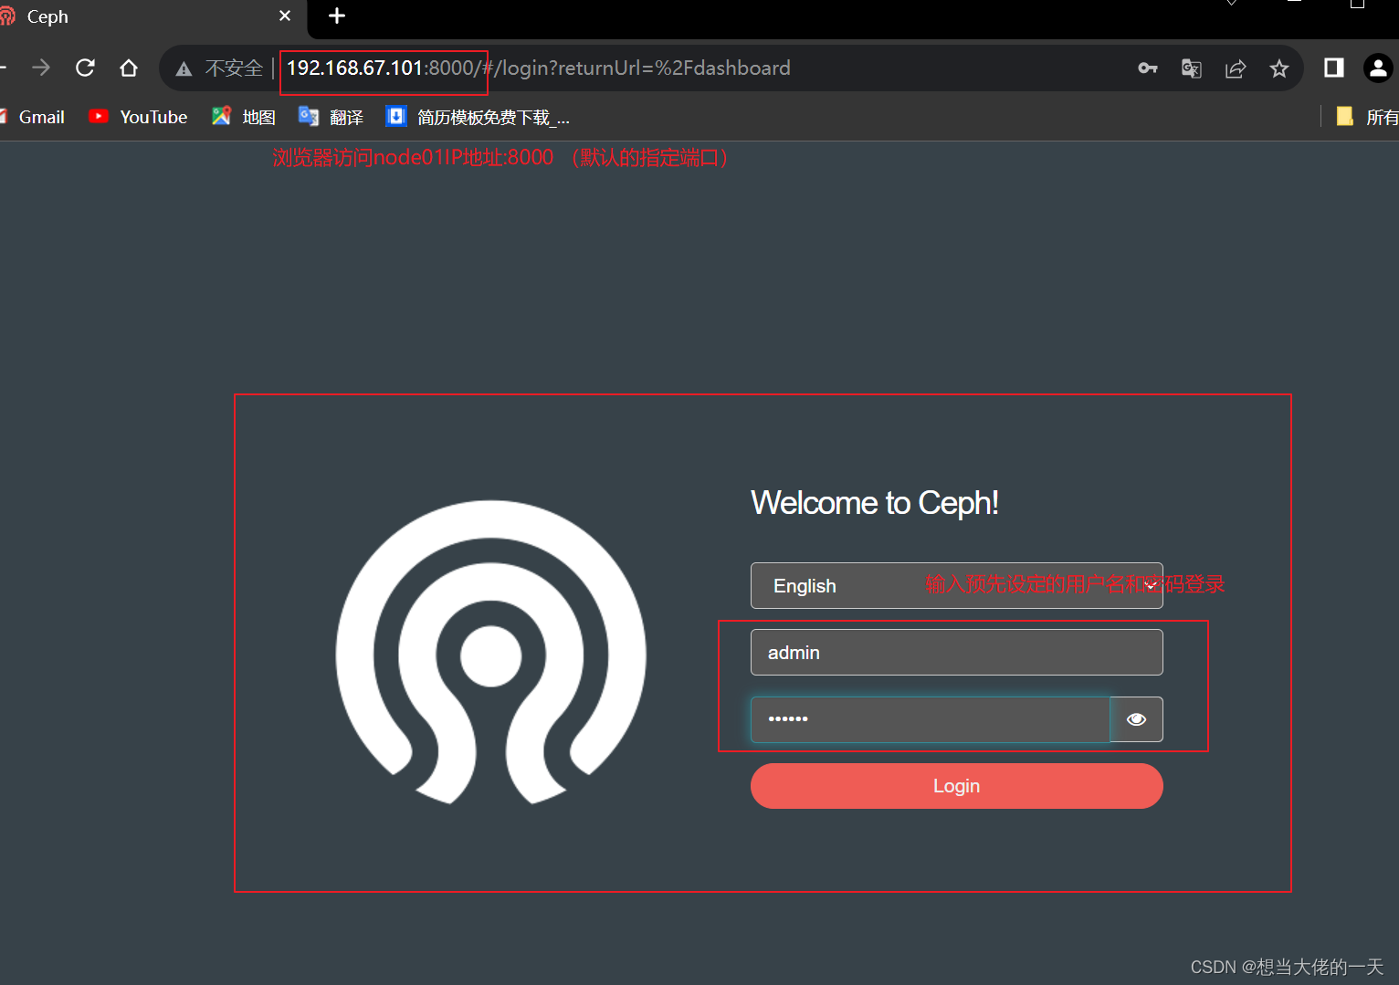The image size is (1399, 985).
Task: Open the 翻译 translate bookmark
Action: click(x=331, y=117)
